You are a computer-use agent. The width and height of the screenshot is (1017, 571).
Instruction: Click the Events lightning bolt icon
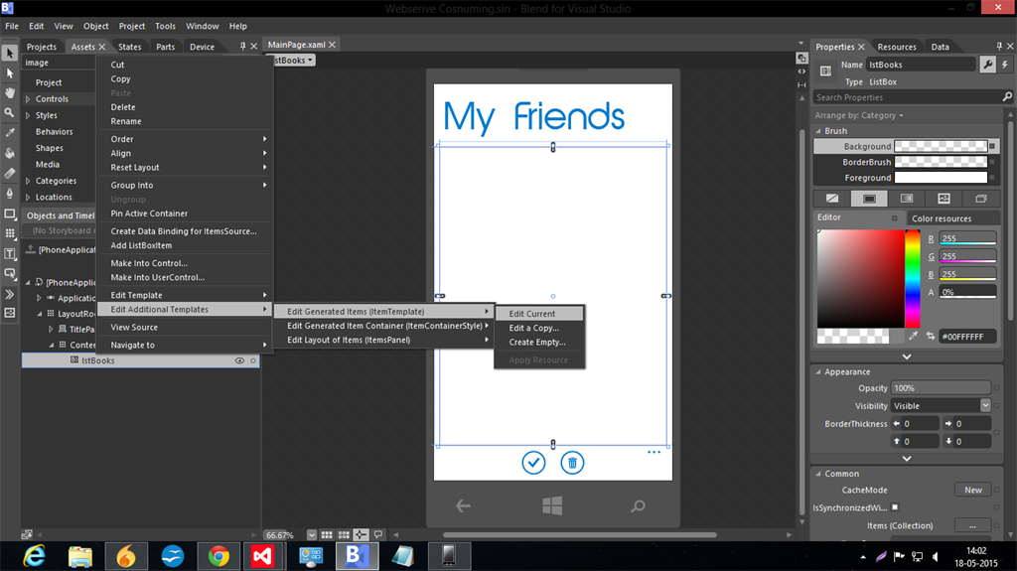point(1005,65)
